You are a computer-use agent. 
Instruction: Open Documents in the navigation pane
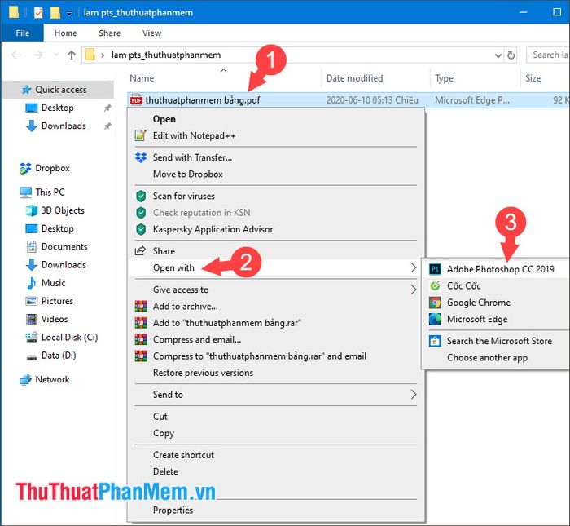[64, 246]
